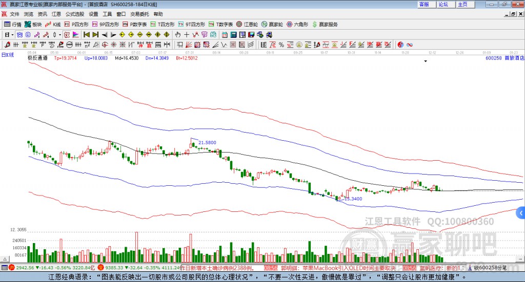Viewport: 525px width, 282px height.
Task: Open the 行情 market quotes view
Action: pos(13,24)
